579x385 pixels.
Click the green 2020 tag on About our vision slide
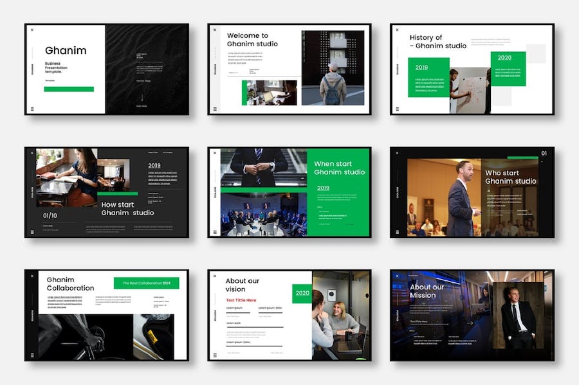(302, 293)
